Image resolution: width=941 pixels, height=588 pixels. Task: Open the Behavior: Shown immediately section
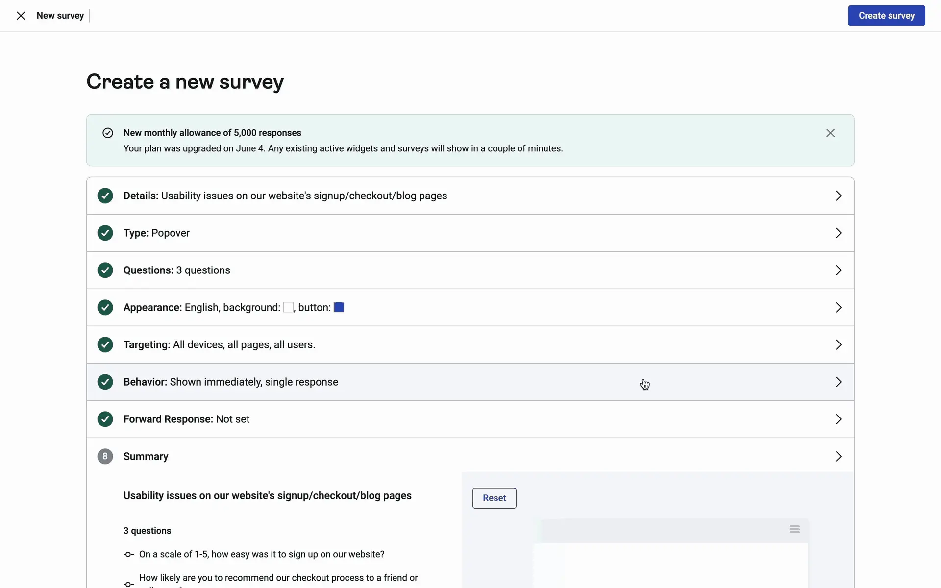pyautogui.click(x=838, y=382)
